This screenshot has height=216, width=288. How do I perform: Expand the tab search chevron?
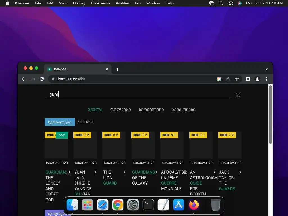[x=266, y=69]
